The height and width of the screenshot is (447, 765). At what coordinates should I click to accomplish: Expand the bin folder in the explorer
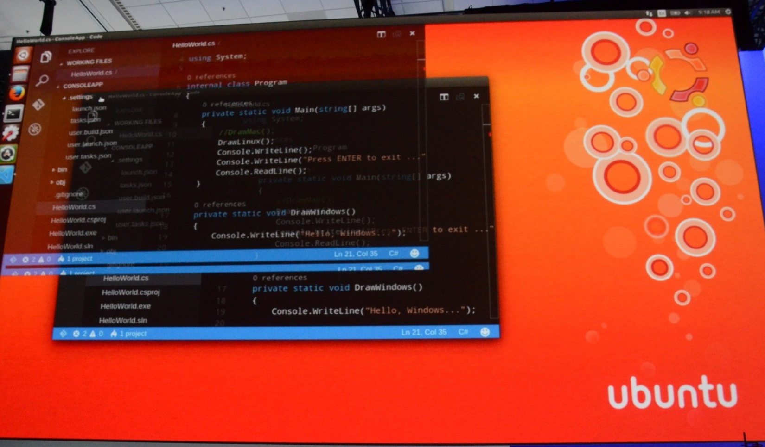coord(62,170)
